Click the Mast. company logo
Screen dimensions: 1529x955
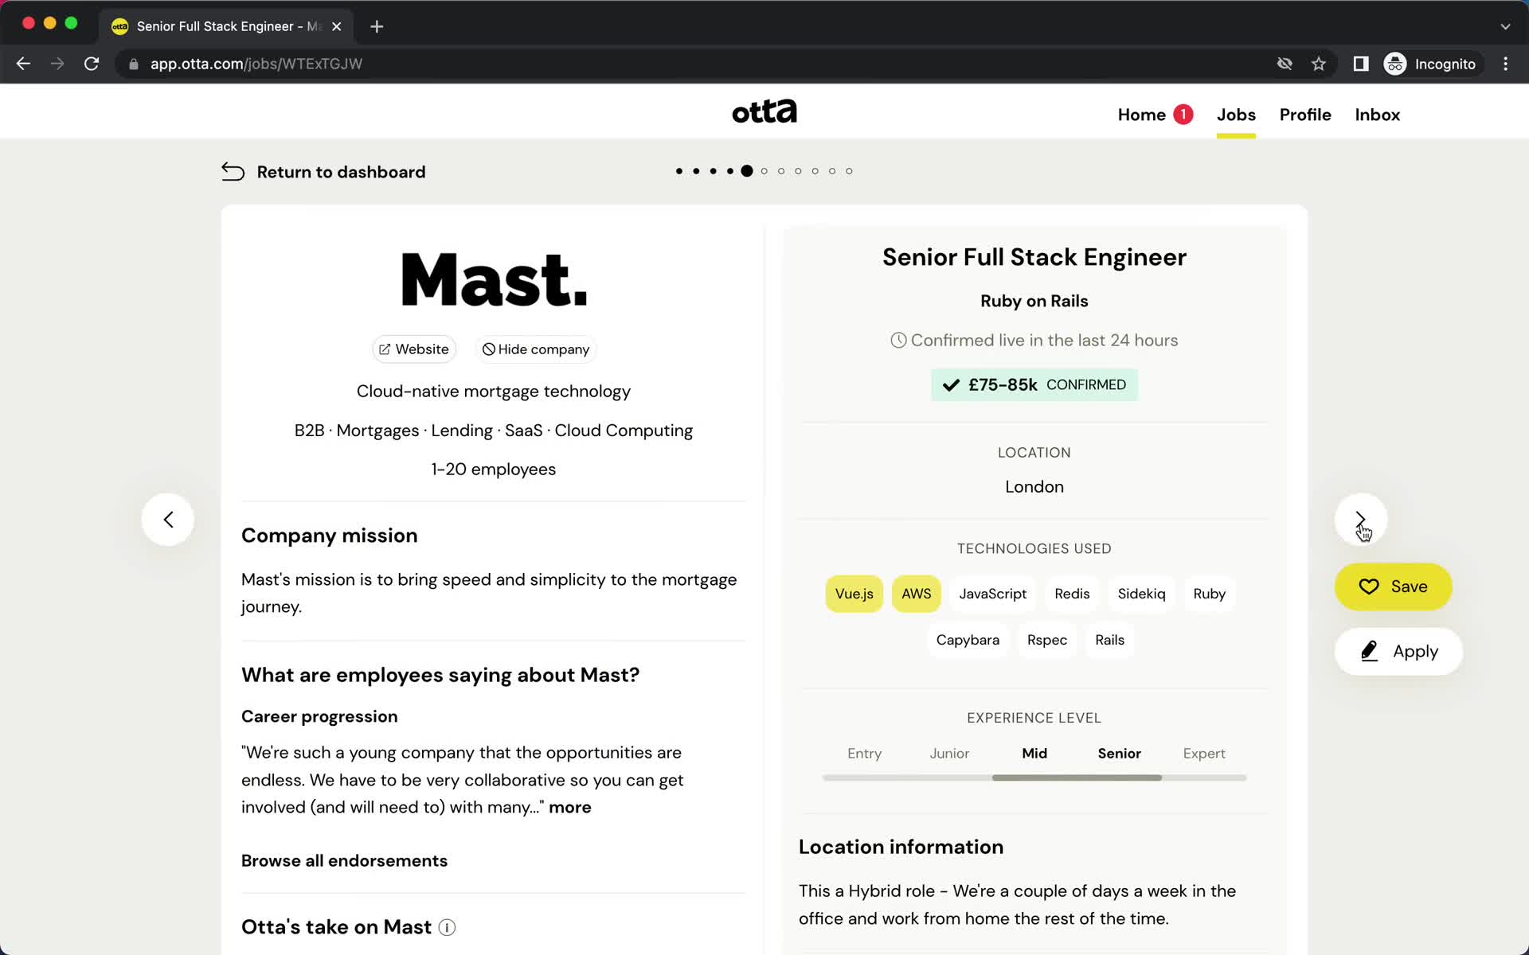click(493, 279)
